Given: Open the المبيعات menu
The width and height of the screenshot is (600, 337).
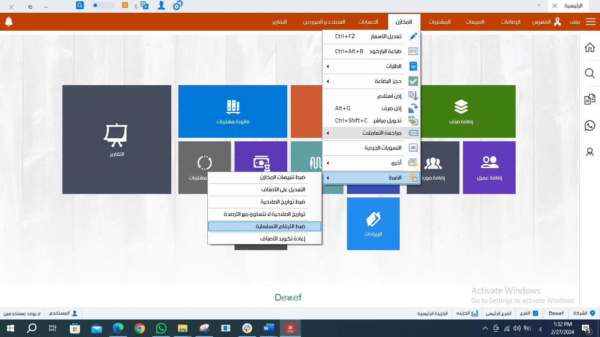Looking at the screenshot, I should [x=475, y=21].
